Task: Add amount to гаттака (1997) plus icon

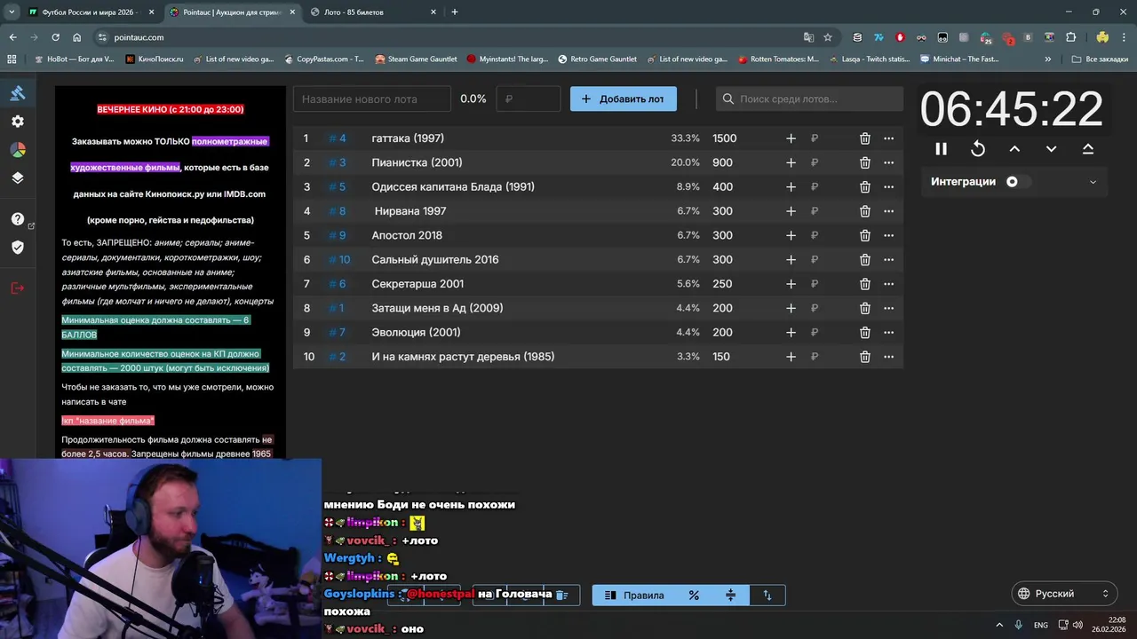Action: pos(791,138)
